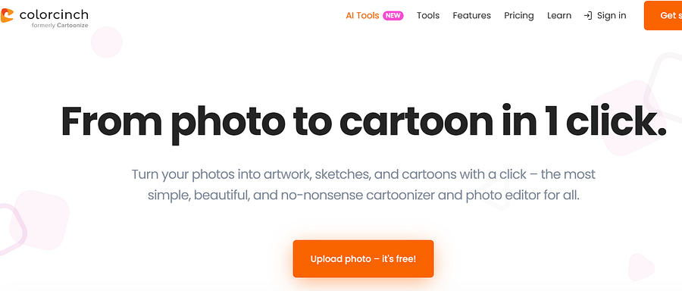Click the colorcinch wordmark text
Image resolution: width=682 pixels, height=291 pixels.
[x=54, y=15]
